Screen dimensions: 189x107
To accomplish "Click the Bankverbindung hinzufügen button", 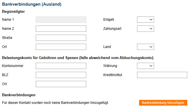I will click(x=163, y=103).
